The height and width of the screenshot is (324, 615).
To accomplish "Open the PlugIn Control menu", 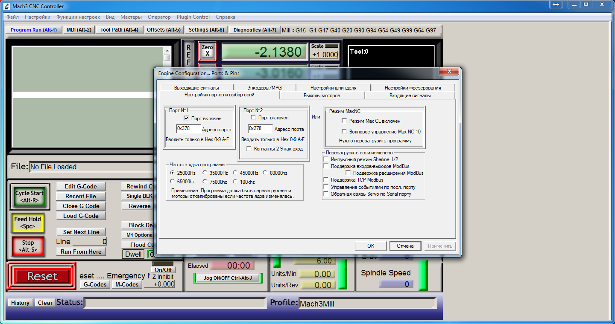I will [193, 17].
